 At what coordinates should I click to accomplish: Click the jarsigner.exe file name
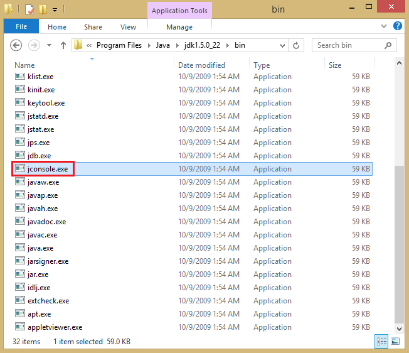[48, 261]
